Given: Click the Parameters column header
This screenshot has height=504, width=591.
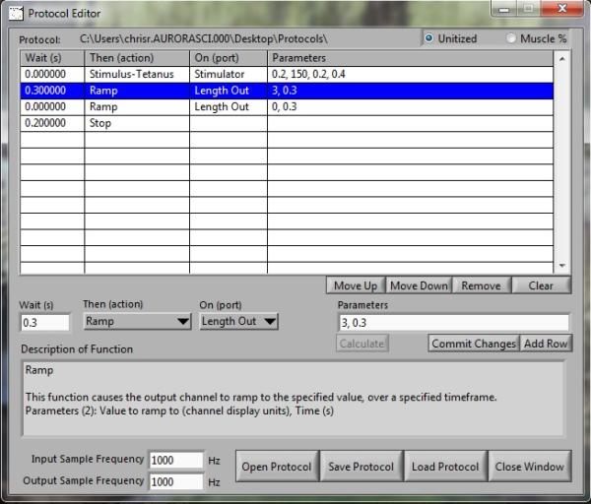Looking at the screenshot, I should 410,58.
